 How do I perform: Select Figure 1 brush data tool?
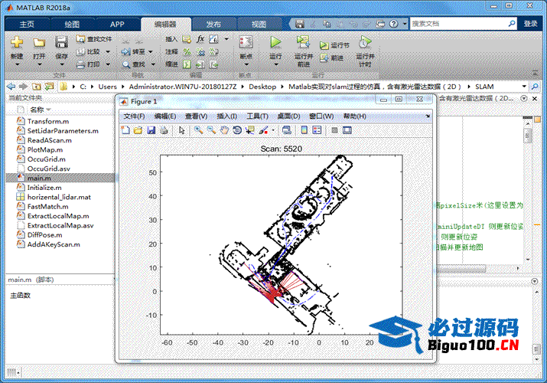coord(264,130)
